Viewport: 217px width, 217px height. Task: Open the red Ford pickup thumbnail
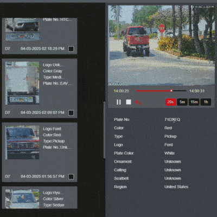point(22,143)
